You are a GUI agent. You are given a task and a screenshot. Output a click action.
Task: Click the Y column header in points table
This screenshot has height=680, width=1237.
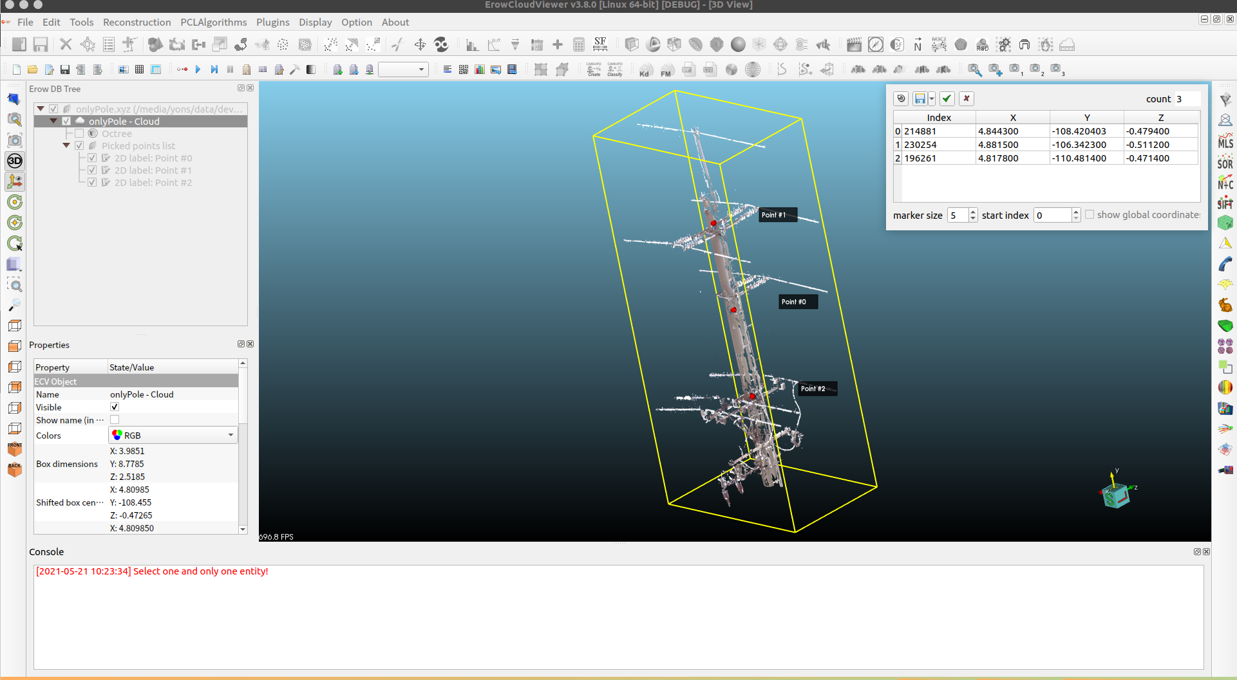tap(1086, 117)
